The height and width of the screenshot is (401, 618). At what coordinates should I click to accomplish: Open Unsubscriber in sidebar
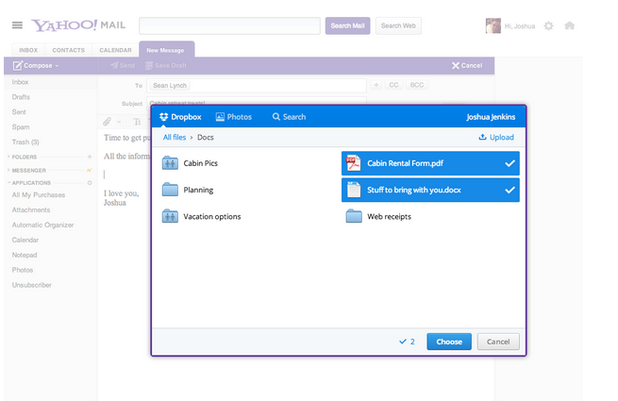31,285
